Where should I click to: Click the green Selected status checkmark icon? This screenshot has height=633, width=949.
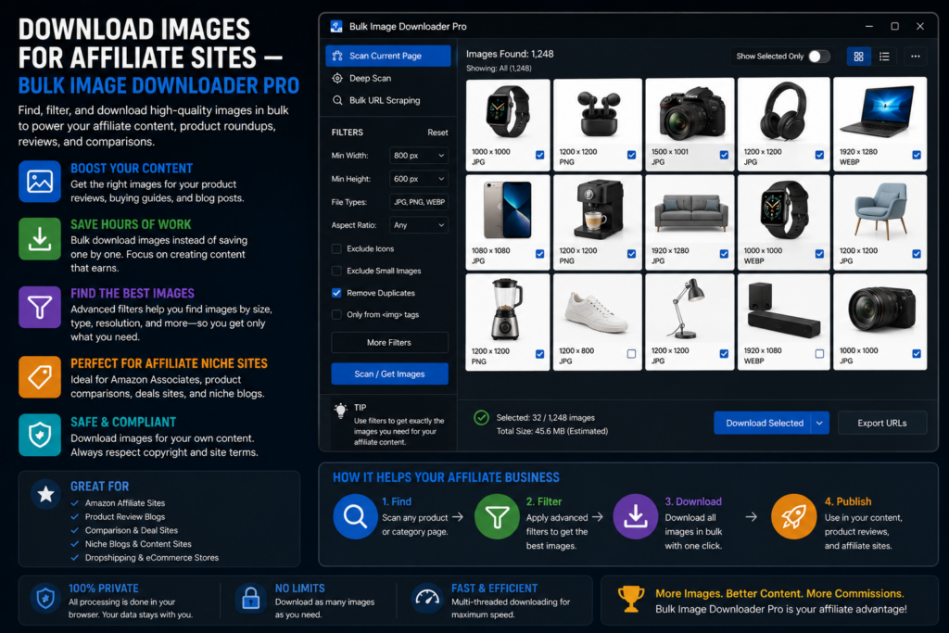coord(481,418)
